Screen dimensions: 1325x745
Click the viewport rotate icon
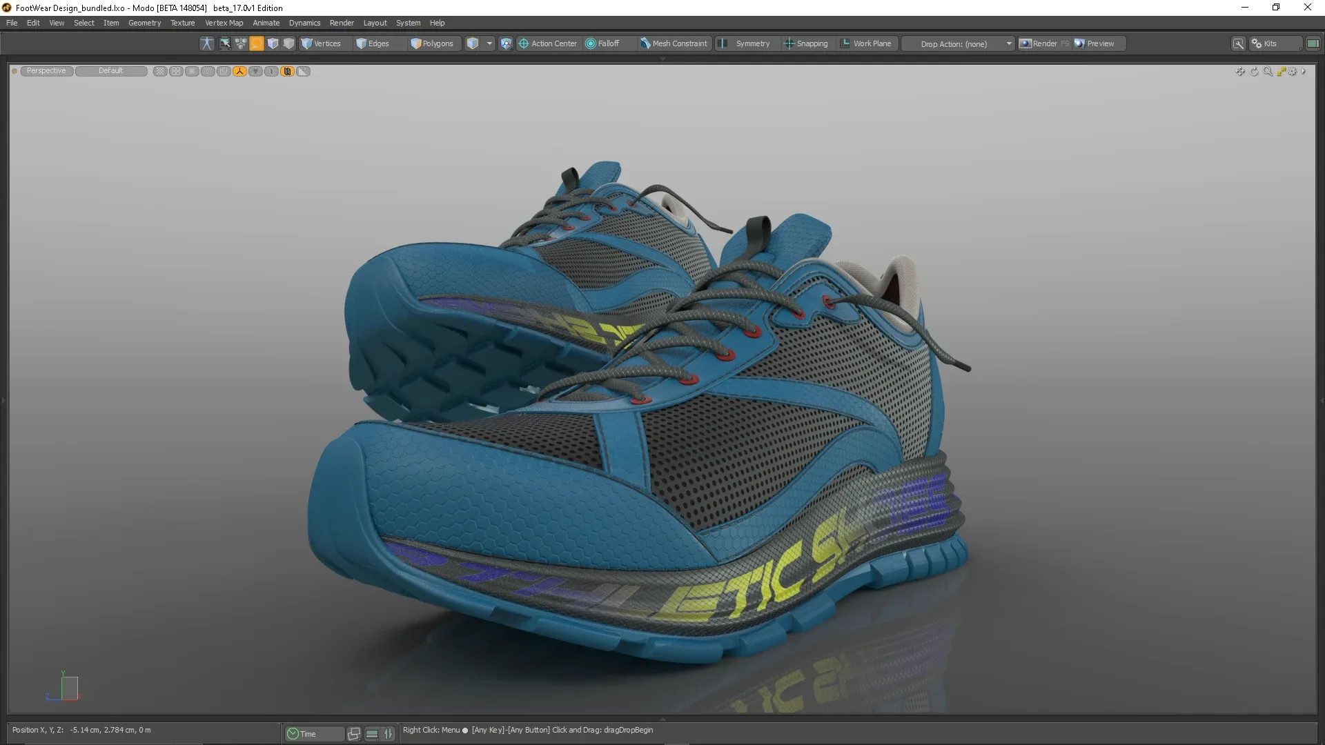[1254, 71]
